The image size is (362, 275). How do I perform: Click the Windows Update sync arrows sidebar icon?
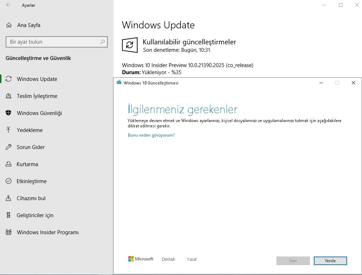click(x=9, y=79)
